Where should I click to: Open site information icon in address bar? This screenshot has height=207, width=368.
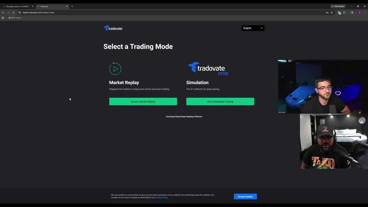tap(20, 13)
